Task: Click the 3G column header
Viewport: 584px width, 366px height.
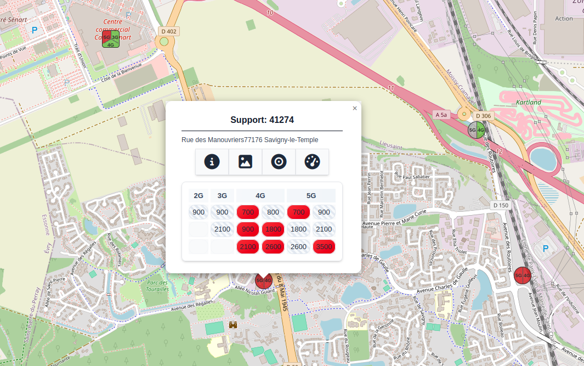Action: tap(222, 195)
